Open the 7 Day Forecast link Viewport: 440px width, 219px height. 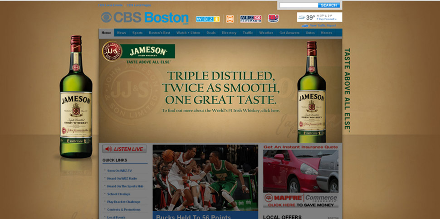pyautogui.click(x=327, y=19)
